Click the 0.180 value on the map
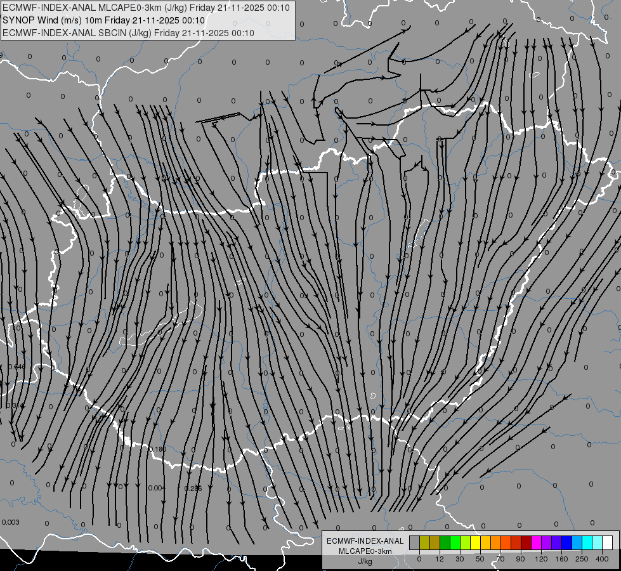The width and height of the screenshot is (621, 571). point(157,449)
